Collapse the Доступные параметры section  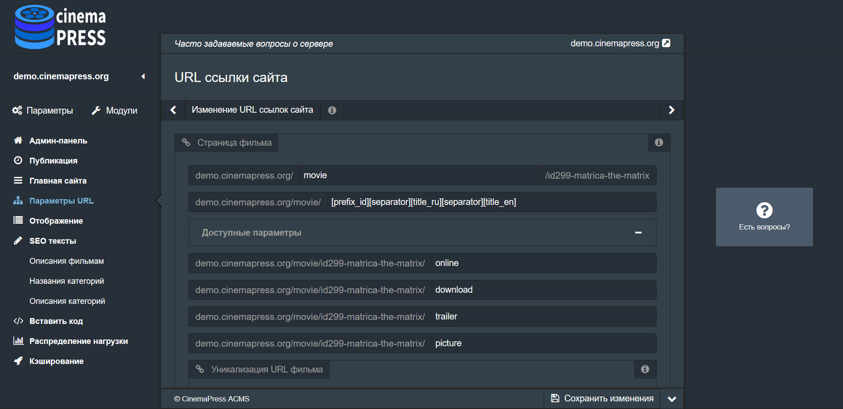coord(639,232)
